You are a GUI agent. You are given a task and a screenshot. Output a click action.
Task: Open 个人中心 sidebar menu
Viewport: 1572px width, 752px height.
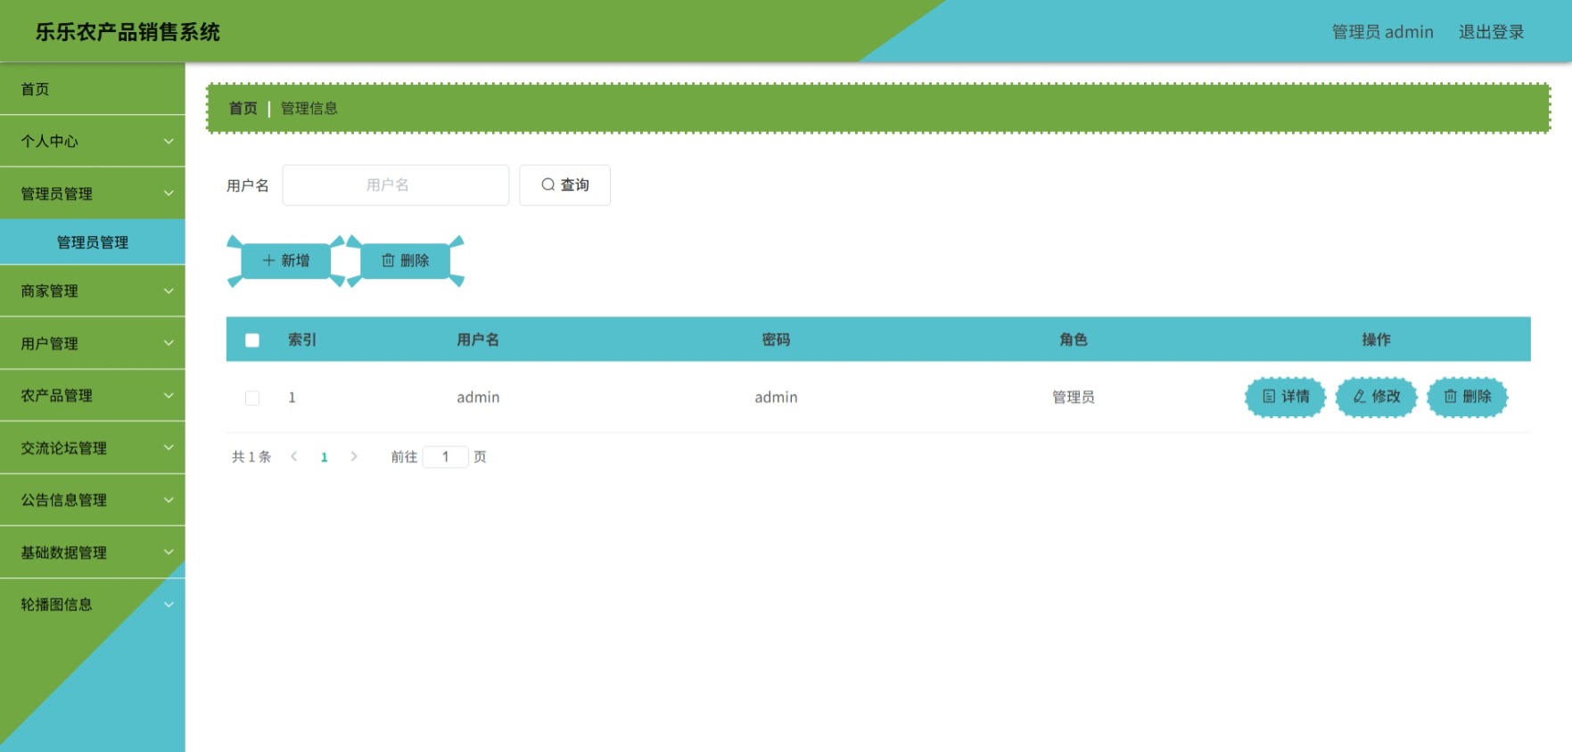(x=93, y=141)
